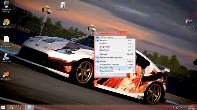Switch to Científica mode

[x=115, y=44]
